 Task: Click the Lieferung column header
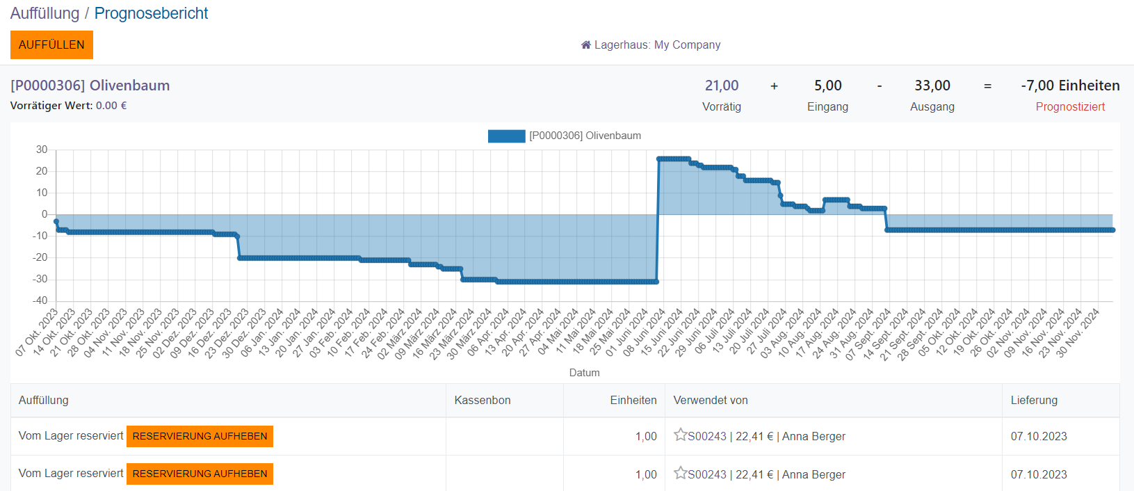tap(1034, 401)
